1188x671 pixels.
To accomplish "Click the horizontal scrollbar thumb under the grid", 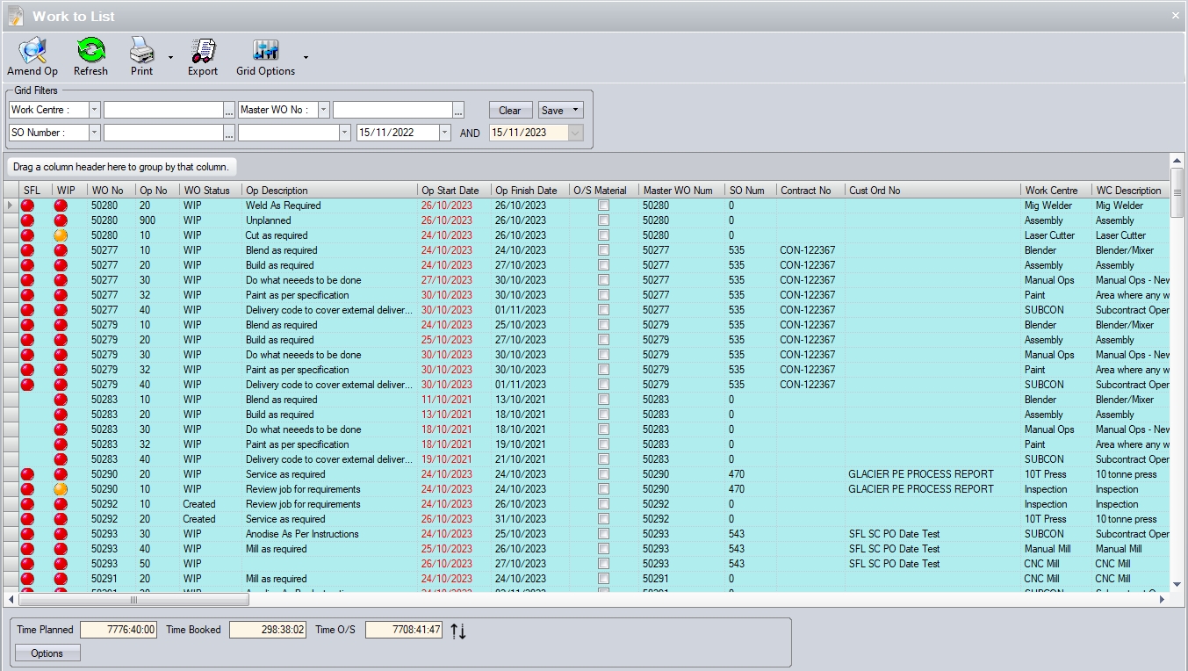I will click(x=133, y=600).
